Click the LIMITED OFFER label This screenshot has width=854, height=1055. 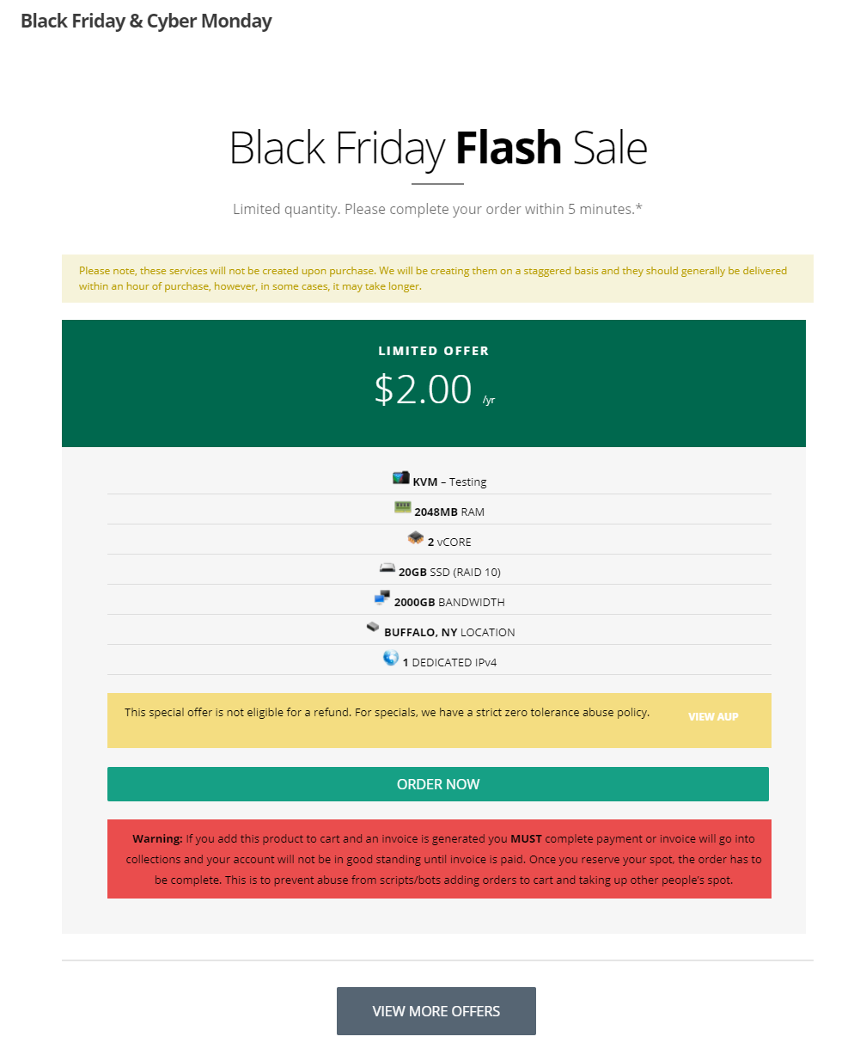434,351
